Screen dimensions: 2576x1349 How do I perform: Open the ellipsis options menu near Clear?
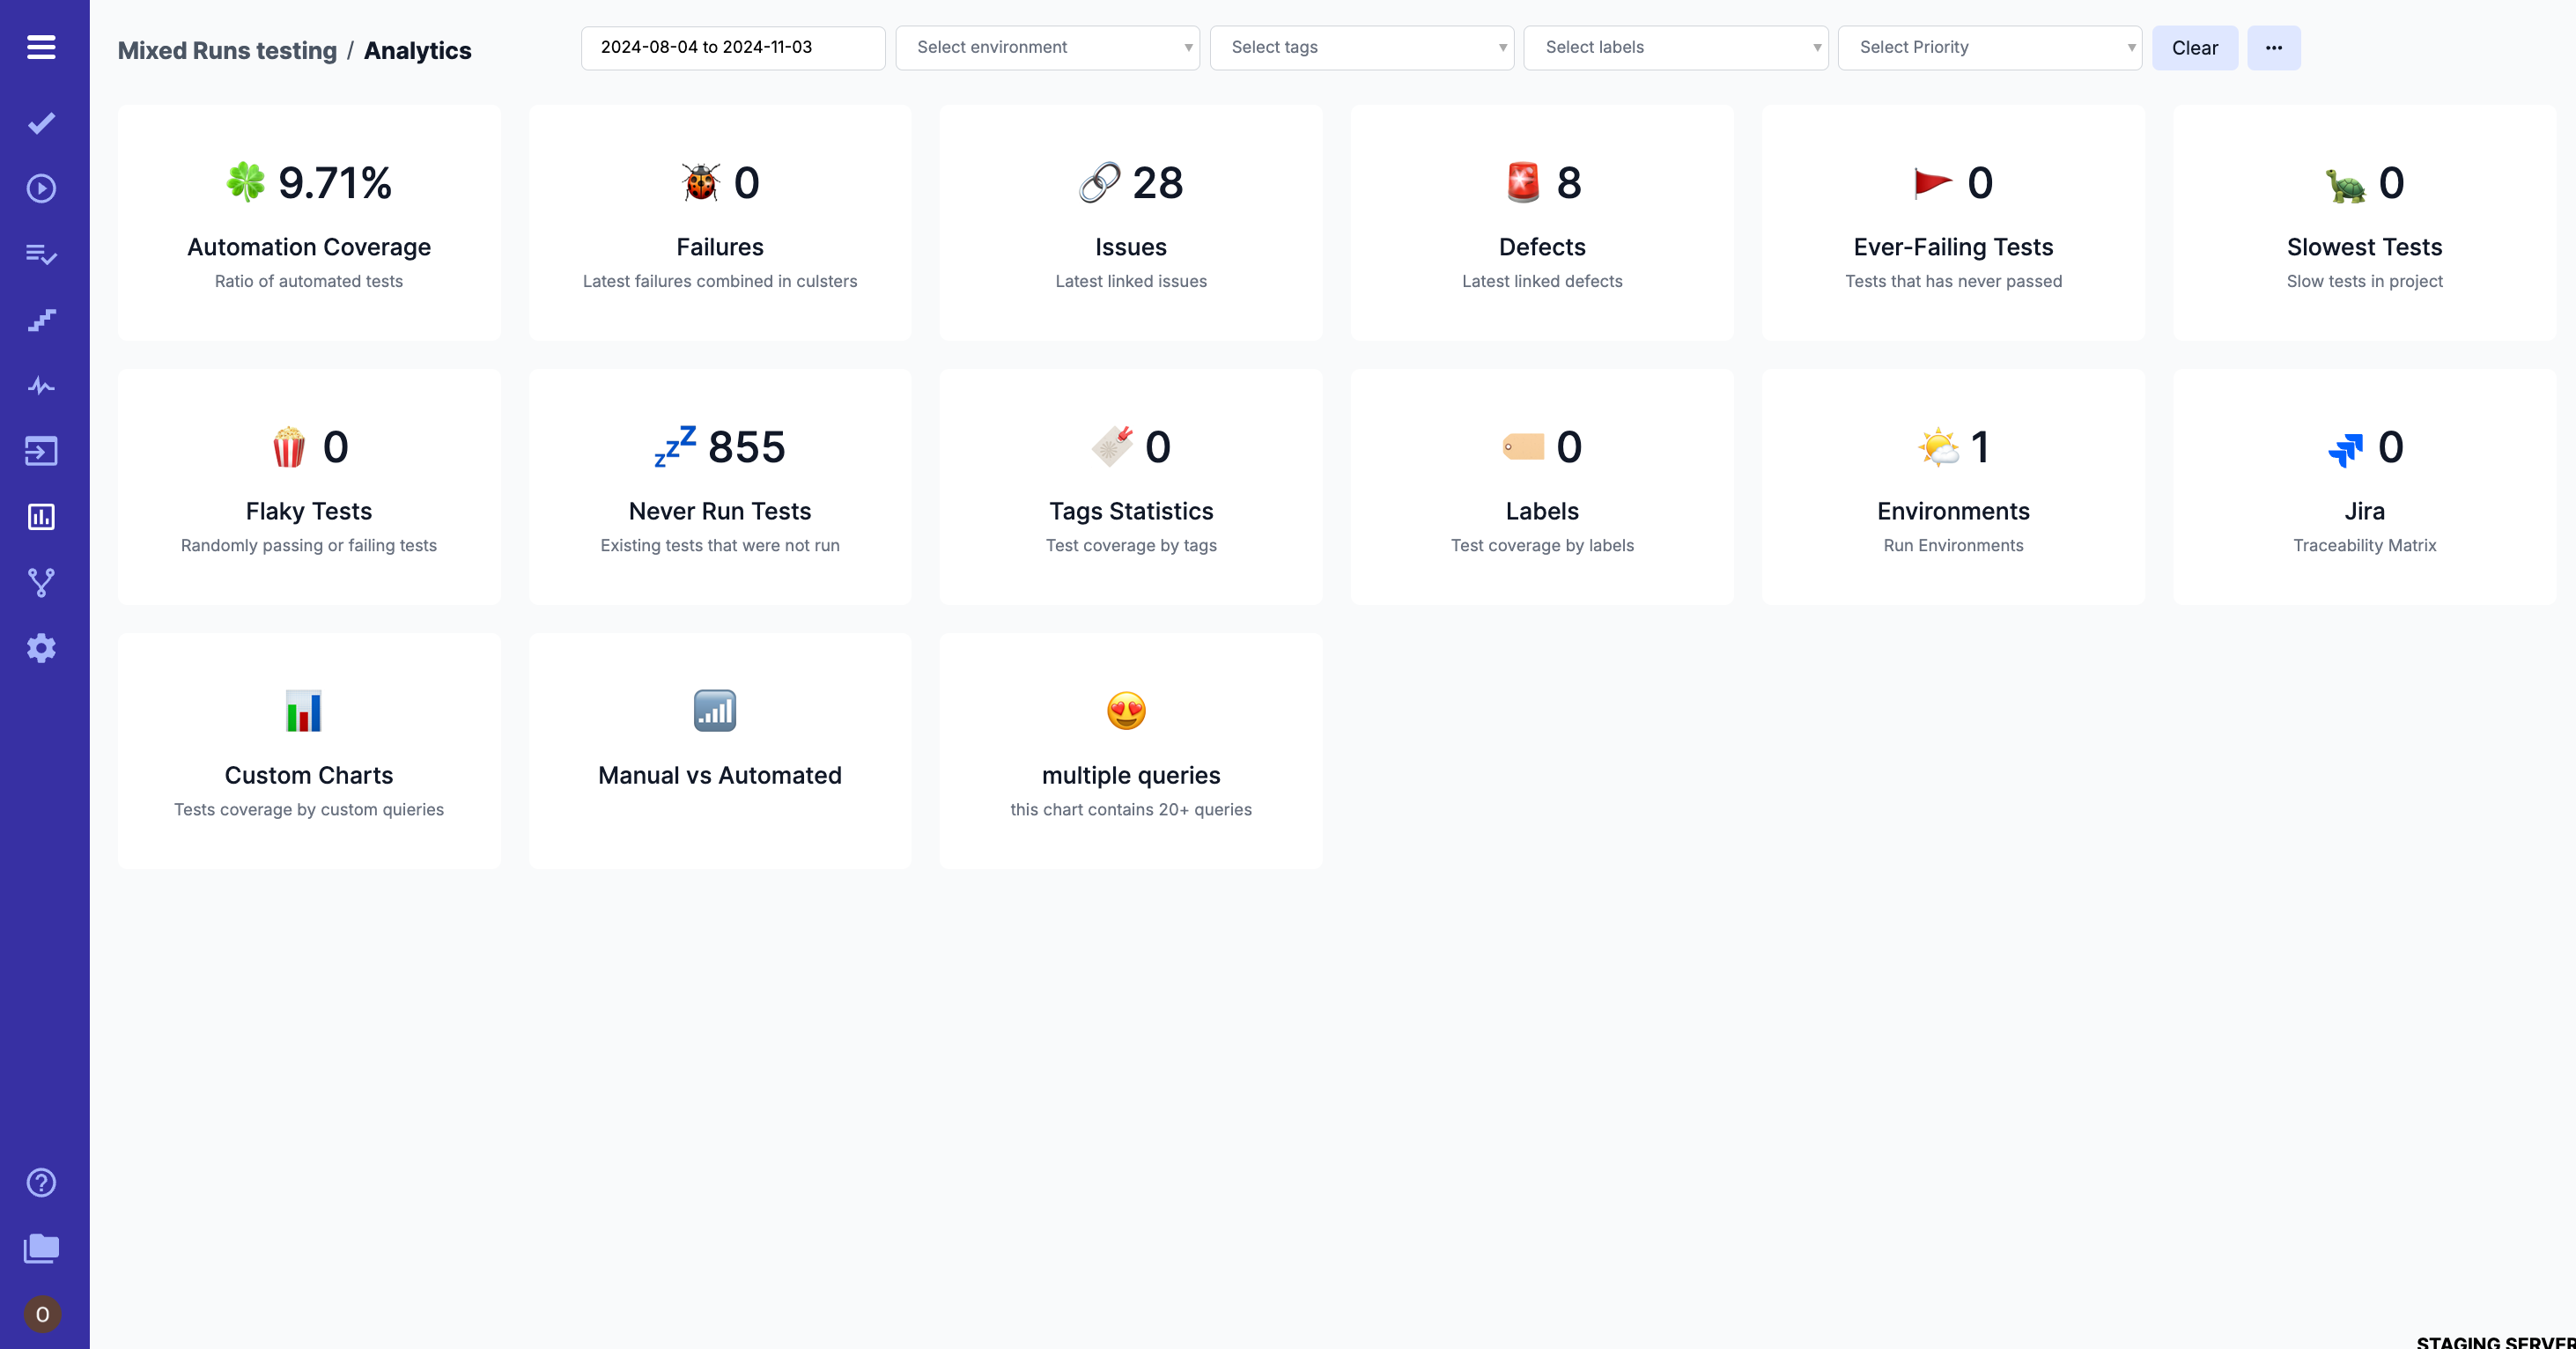click(x=2273, y=47)
